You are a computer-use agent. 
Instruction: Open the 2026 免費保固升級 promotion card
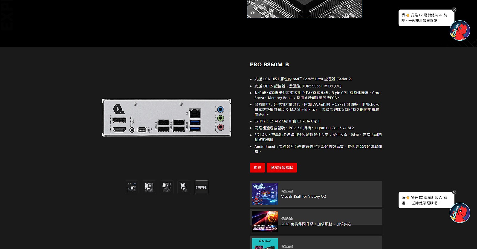pyautogui.click(x=316, y=222)
